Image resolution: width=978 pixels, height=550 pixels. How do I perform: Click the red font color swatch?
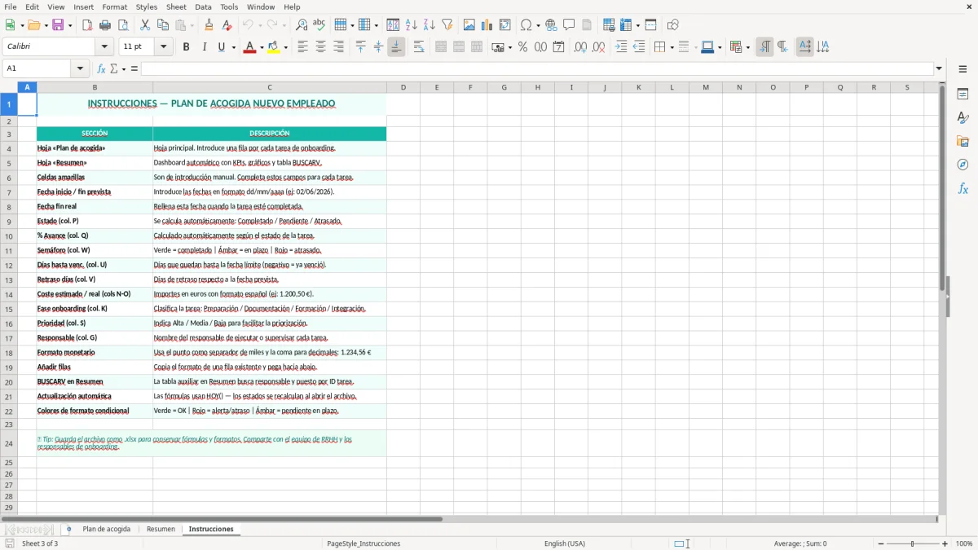click(249, 47)
